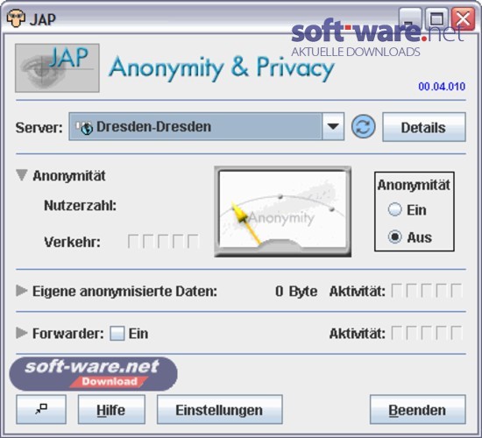Open server Details button
The height and width of the screenshot is (438, 482).
click(x=424, y=127)
